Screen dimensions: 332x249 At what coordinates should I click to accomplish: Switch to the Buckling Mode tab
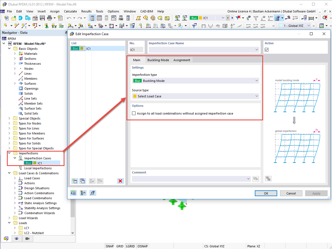point(158,60)
